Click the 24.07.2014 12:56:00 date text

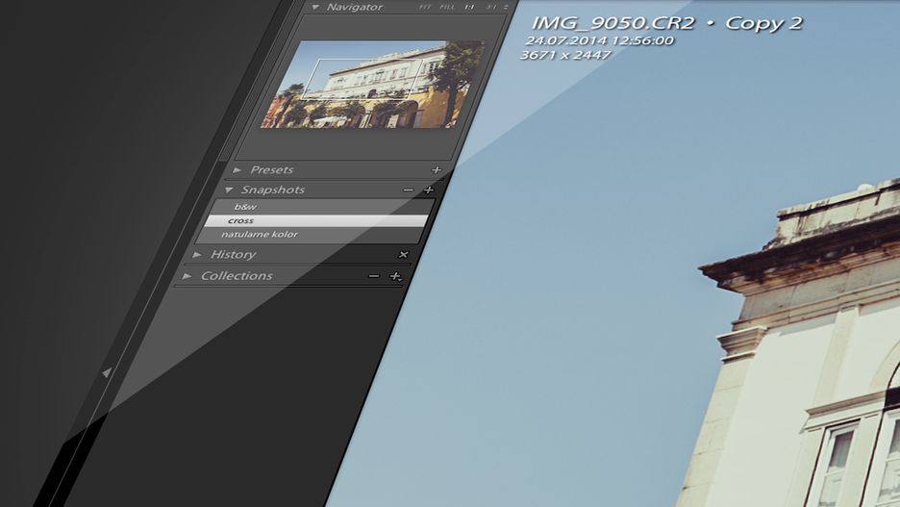(x=599, y=40)
